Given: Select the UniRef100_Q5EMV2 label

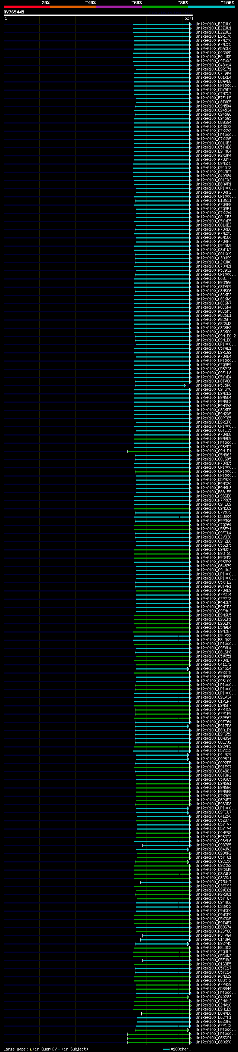Looking at the screenshot, I should click(213, 960).
